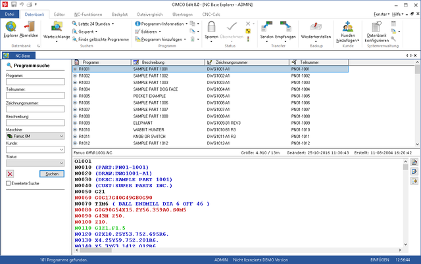The height and width of the screenshot is (264, 421).
Task: Sort by the Zeichnungsnummer column header
Action: (247, 62)
